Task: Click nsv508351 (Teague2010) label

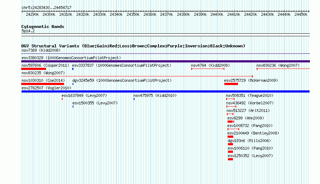Action: [250, 95]
